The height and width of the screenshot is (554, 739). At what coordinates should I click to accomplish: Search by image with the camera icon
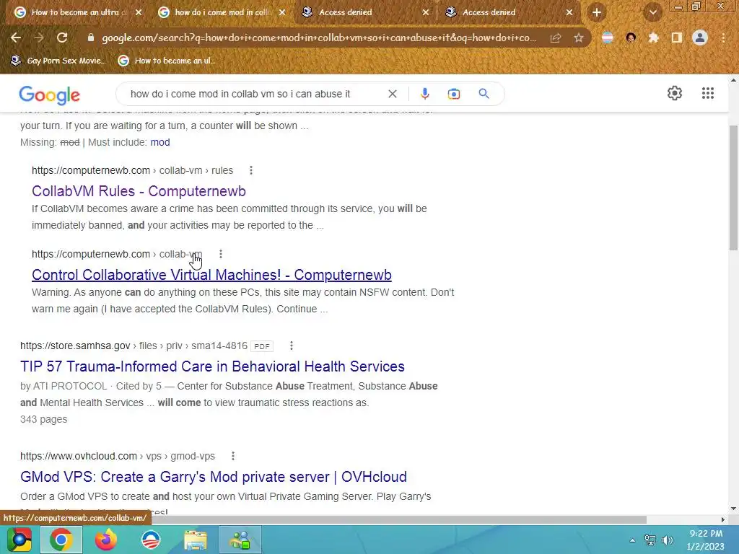(x=453, y=94)
